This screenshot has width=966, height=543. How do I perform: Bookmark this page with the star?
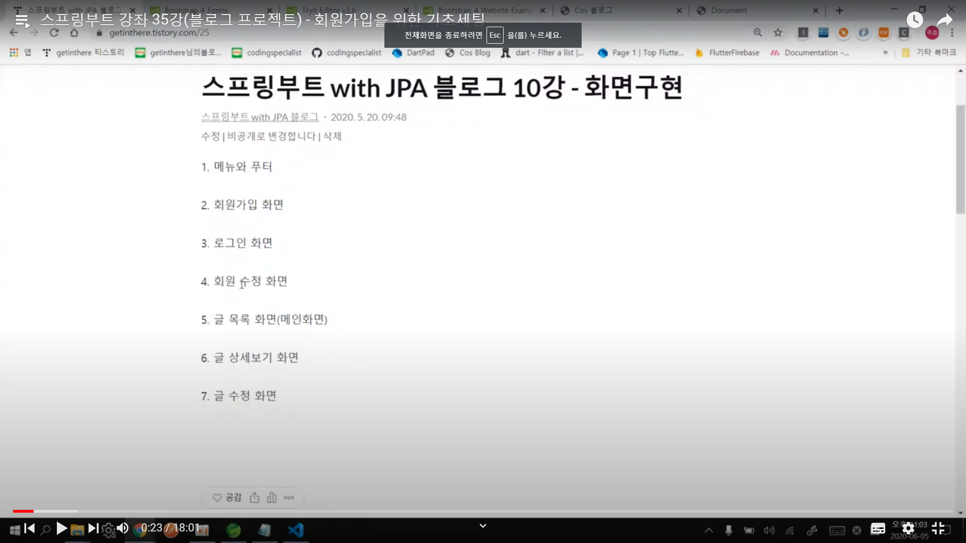(x=778, y=33)
